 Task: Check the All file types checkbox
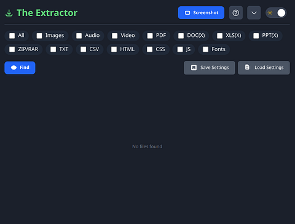[x=12, y=36]
